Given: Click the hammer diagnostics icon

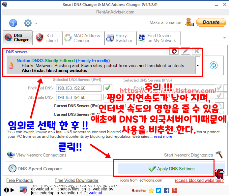Looking at the screenshot, I should [219, 155].
